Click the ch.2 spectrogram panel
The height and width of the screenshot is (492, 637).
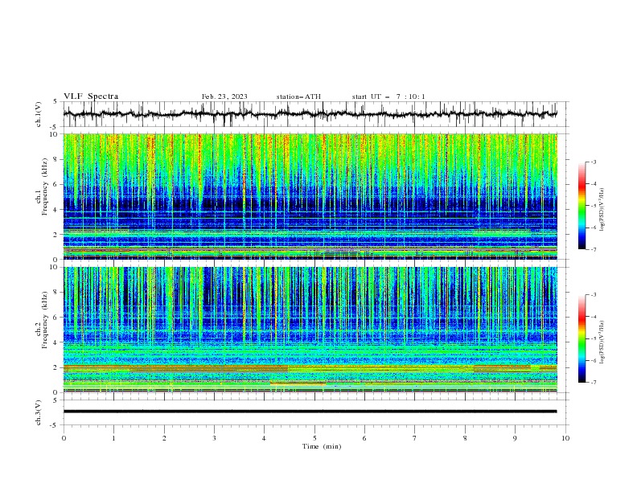pyautogui.click(x=310, y=330)
